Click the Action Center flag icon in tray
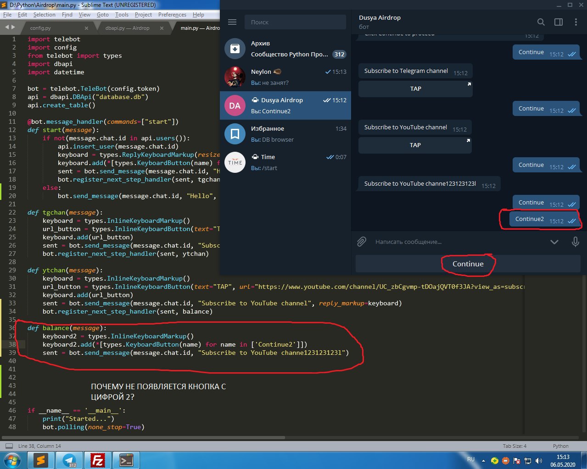 517,461
